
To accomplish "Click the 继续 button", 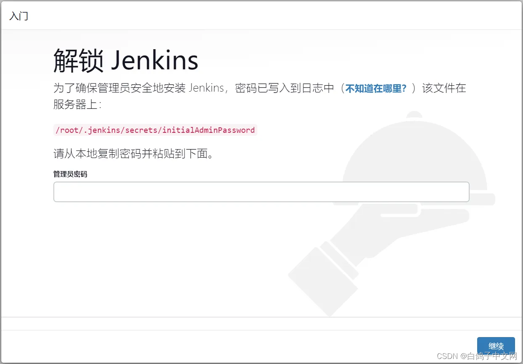I will click(x=496, y=346).
